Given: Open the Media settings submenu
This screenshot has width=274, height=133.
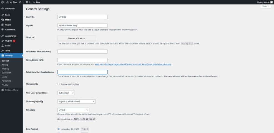Looking at the screenshot, I should pos(4,77).
